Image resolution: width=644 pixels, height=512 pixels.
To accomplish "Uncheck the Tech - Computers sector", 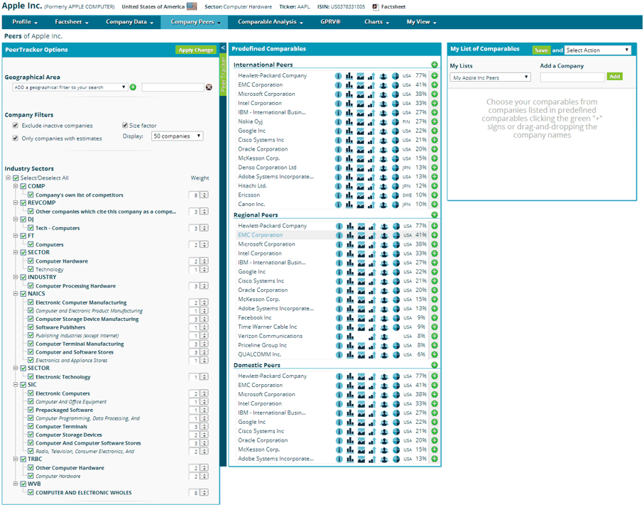I will [31, 228].
